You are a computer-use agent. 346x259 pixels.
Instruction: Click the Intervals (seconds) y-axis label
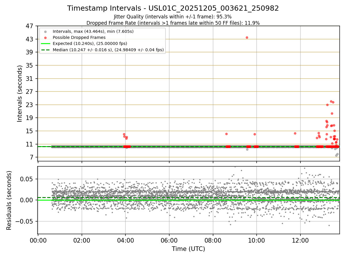click(20, 94)
